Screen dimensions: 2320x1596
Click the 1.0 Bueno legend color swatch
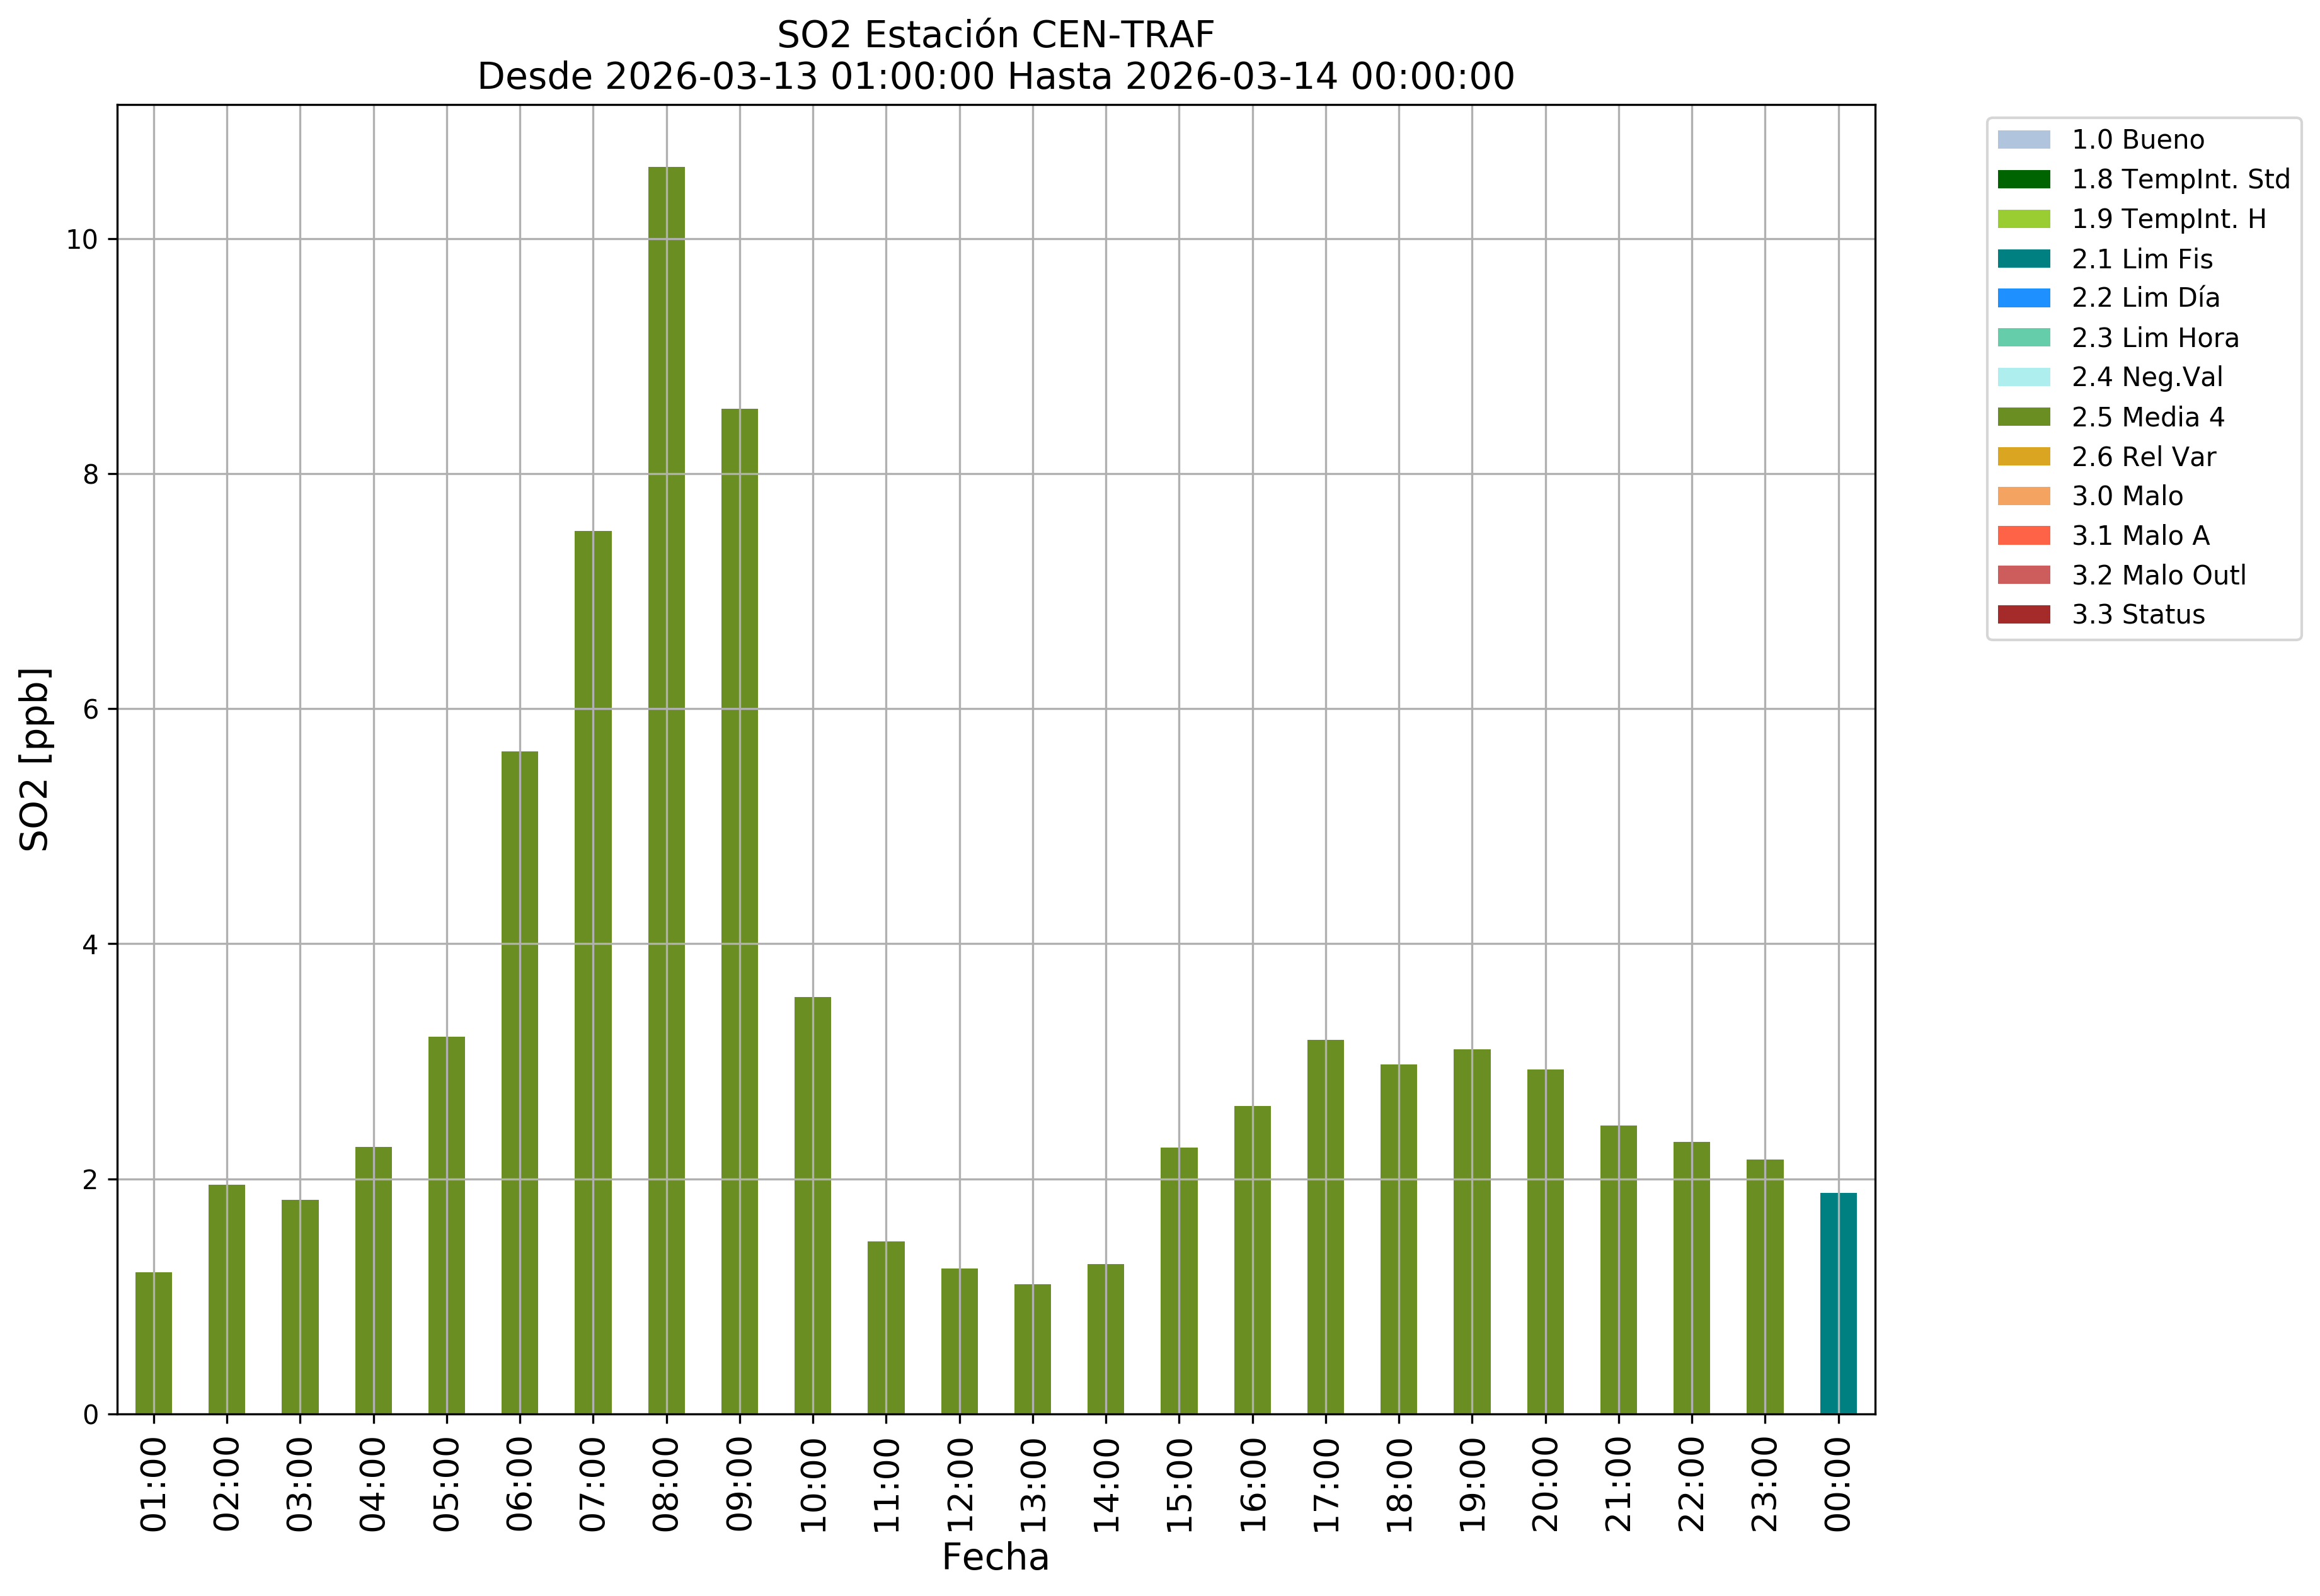pyautogui.click(x=2023, y=140)
